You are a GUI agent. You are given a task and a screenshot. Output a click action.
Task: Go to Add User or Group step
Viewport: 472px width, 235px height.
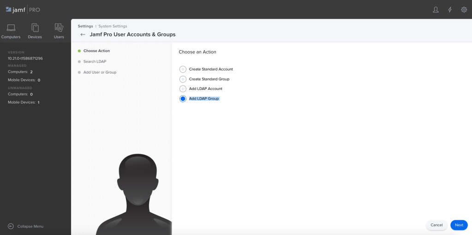100,72
